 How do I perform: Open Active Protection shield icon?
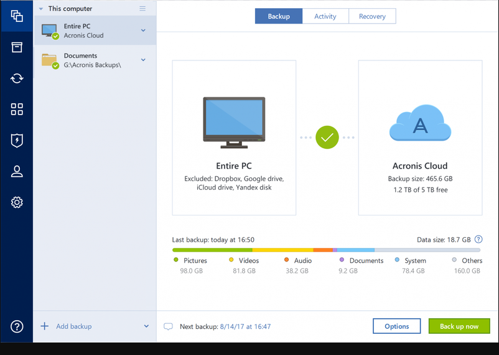click(x=17, y=141)
